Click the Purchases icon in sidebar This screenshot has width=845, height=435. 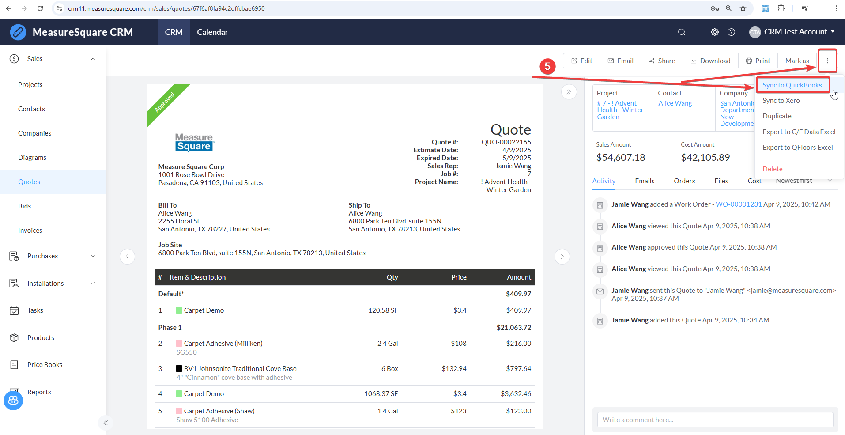click(x=14, y=256)
